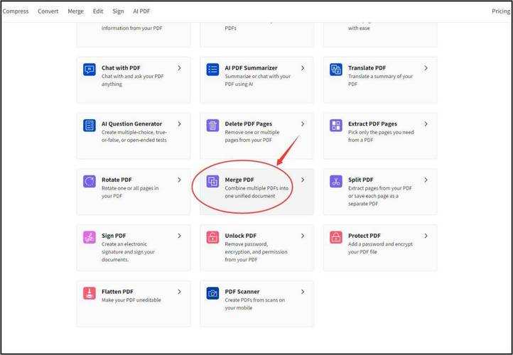
Task: Click the Unlock PDF padlock icon
Action: pyautogui.click(x=212, y=237)
